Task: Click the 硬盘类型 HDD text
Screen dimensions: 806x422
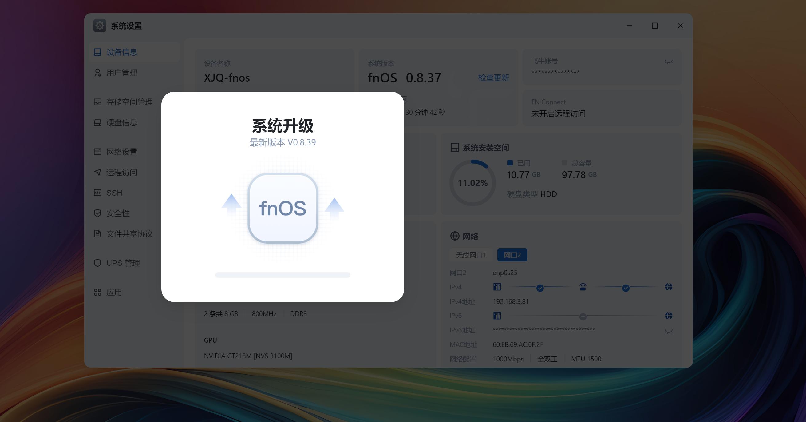Action: tap(532, 194)
